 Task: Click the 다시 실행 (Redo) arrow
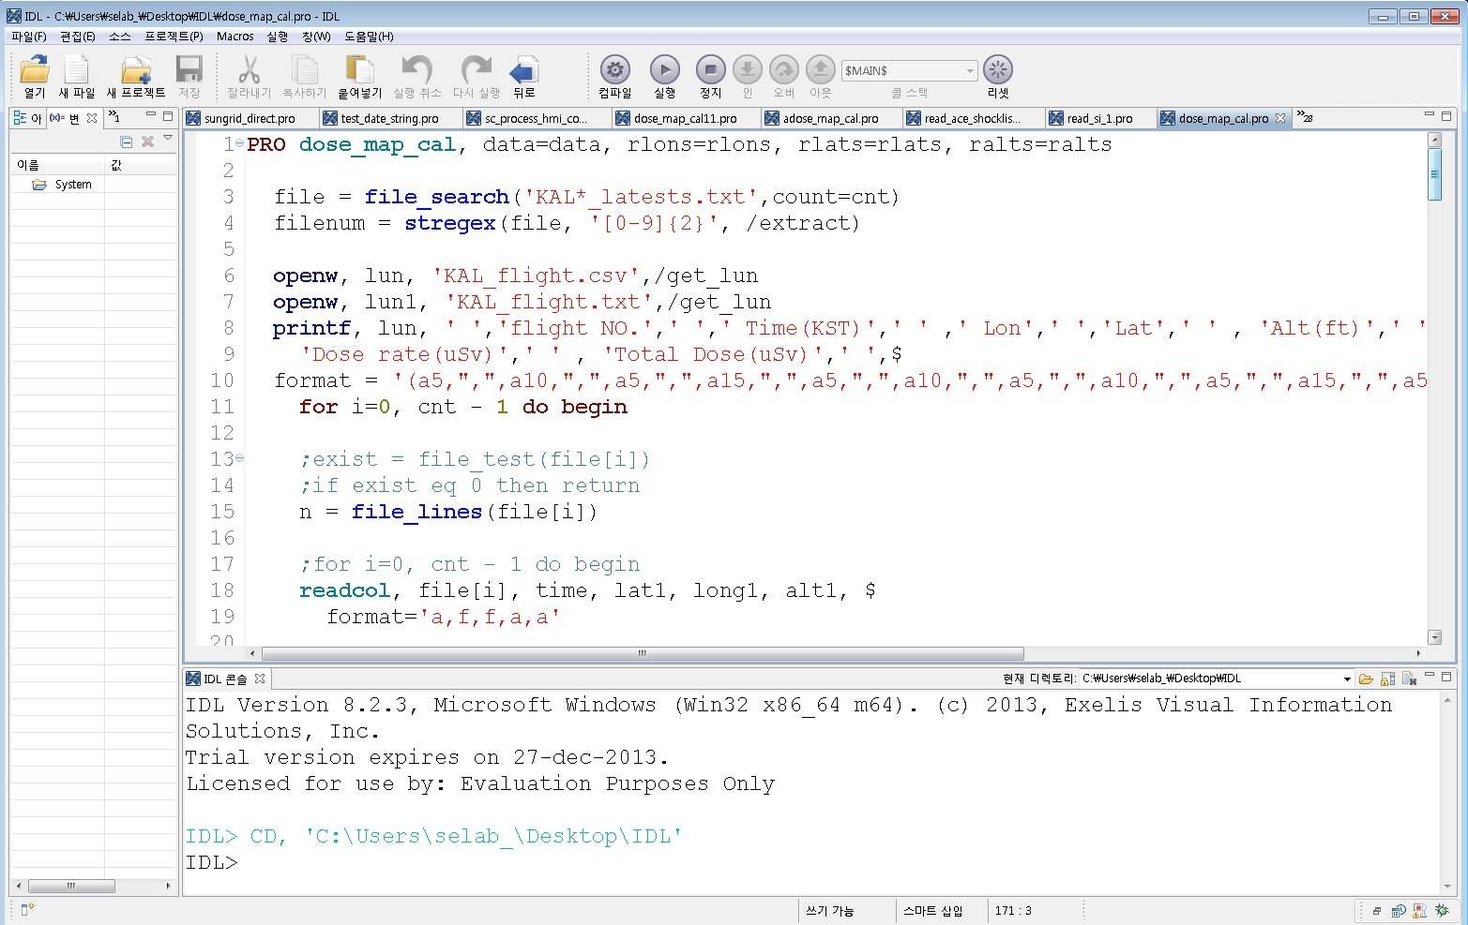[x=476, y=71]
